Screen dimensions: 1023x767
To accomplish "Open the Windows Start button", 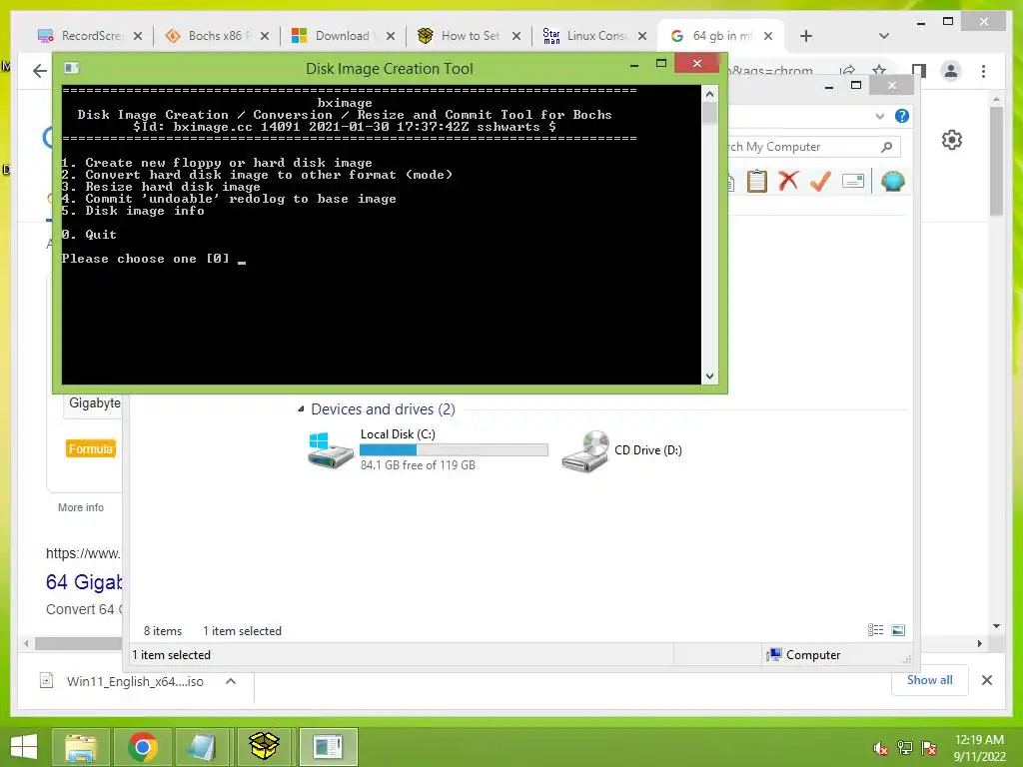I will (x=24, y=746).
